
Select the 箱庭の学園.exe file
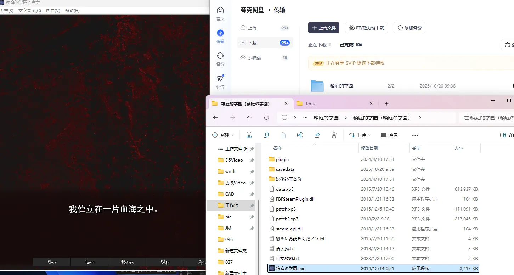290,268
